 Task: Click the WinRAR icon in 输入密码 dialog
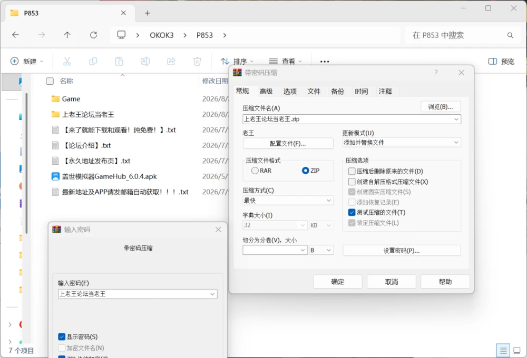coord(56,230)
